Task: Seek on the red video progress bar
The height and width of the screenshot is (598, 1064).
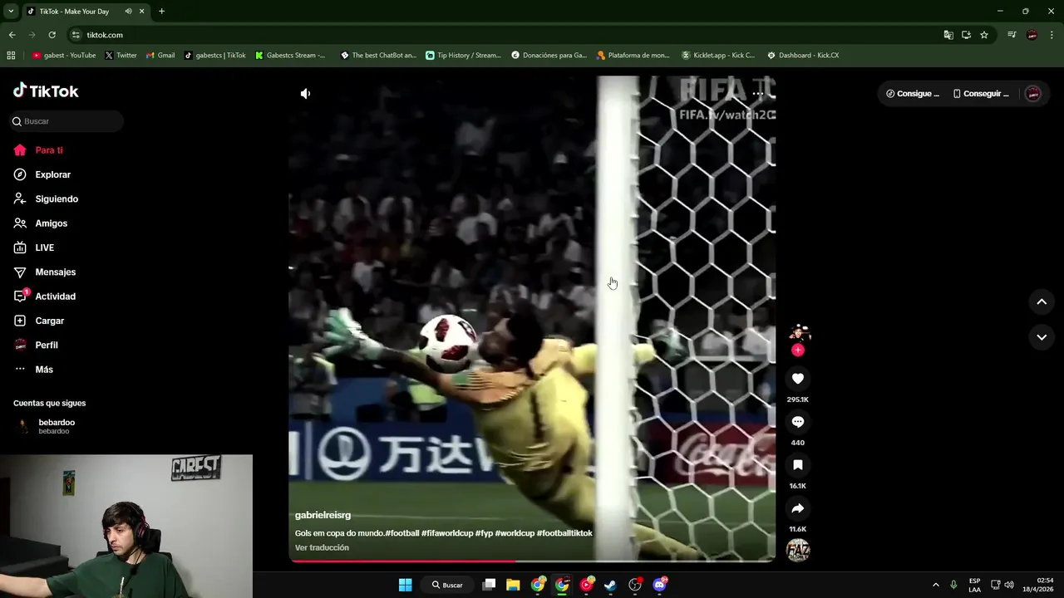Action: pyautogui.click(x=532, y=561)
